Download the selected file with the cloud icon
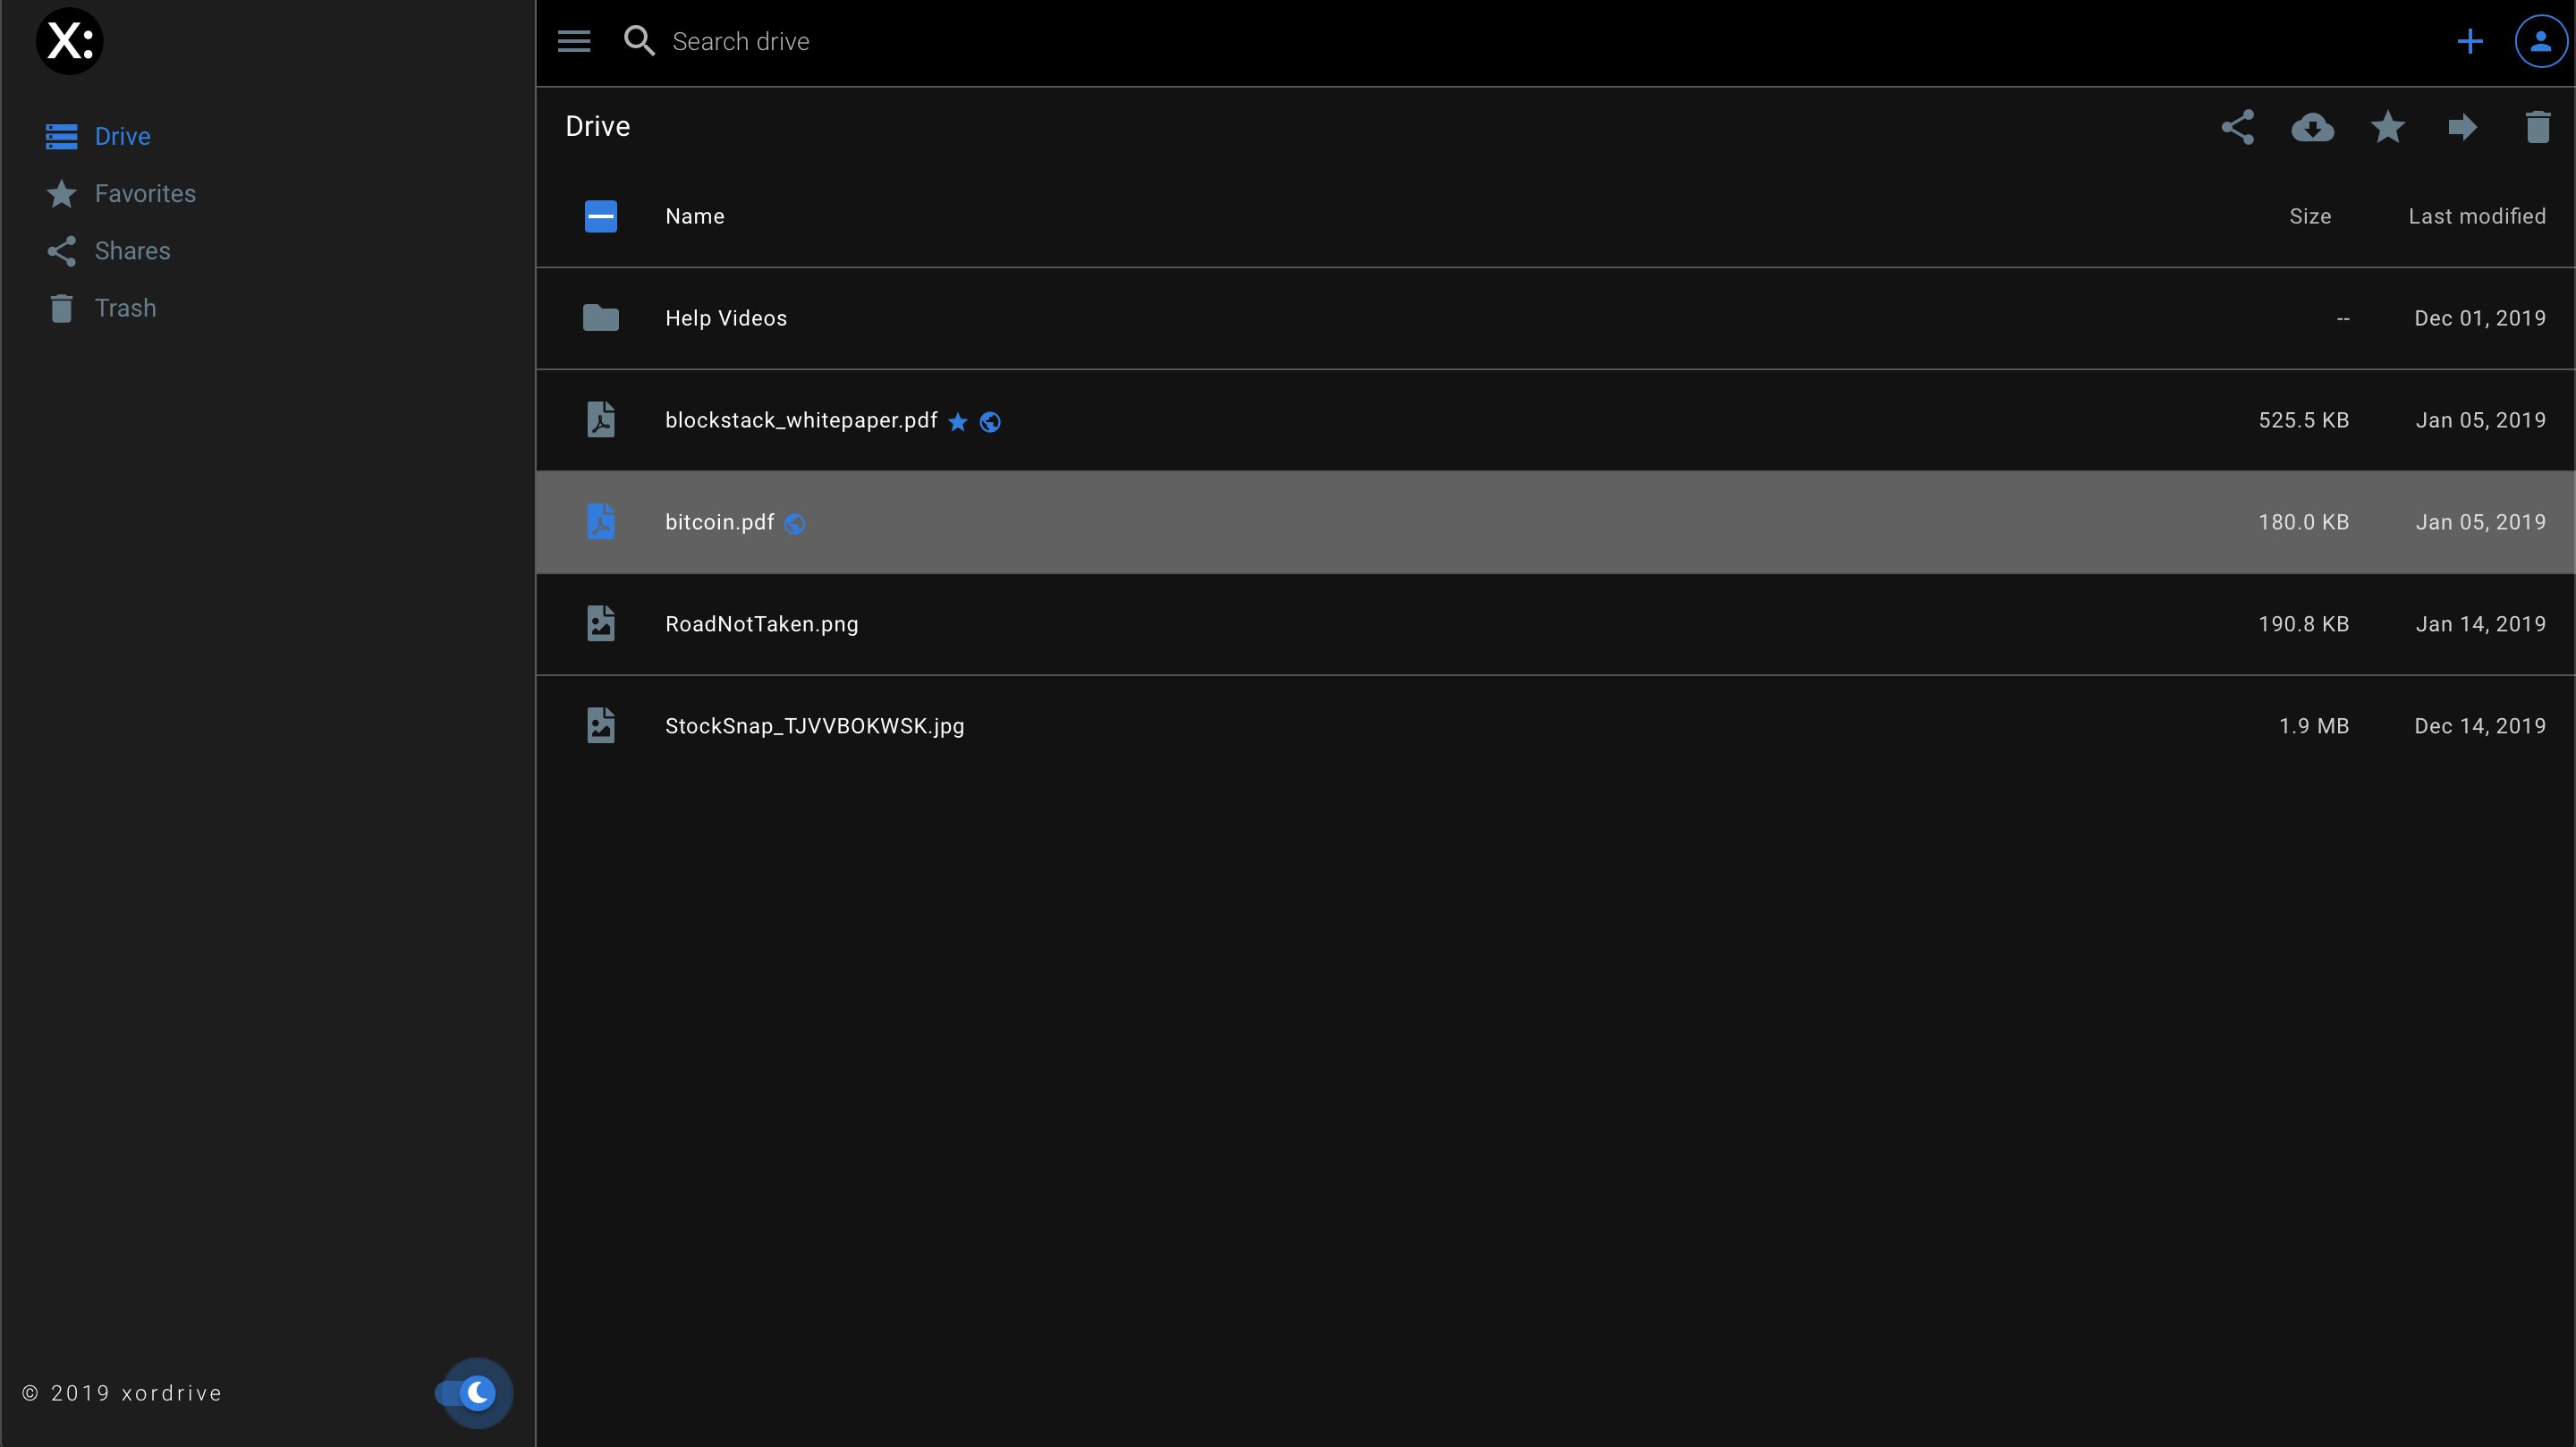 coord(2312,127)
